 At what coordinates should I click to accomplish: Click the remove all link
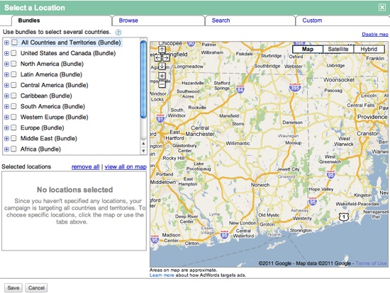point(85,167)
